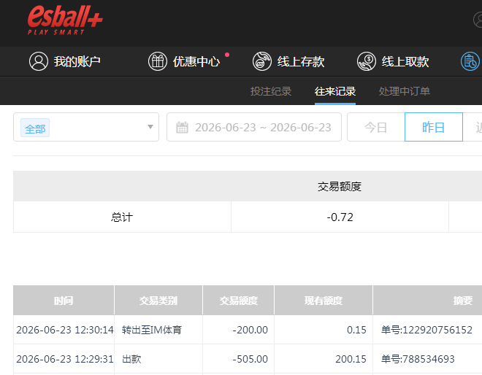Click the 0.15 balance cell

click(x=356, y=330)
